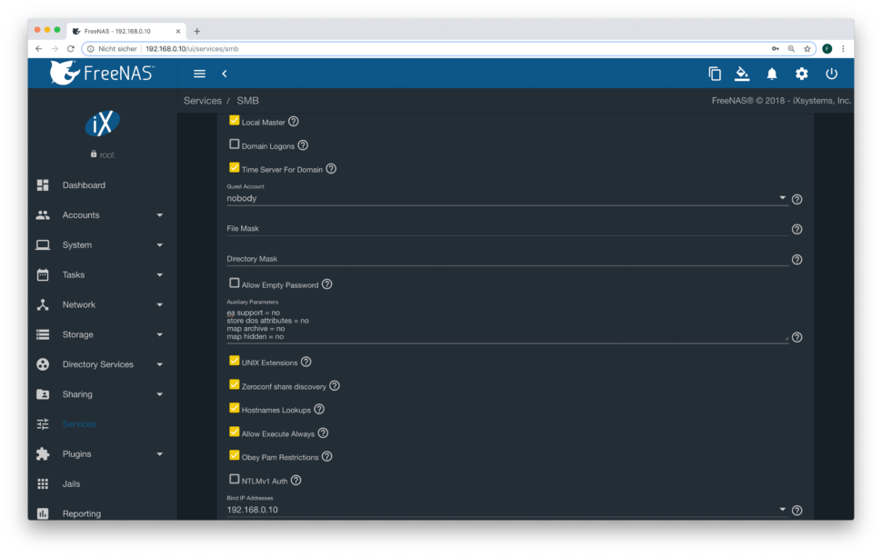Show help for Domain Logons
Screen dimensions: 882x557
[x=303, y=145]
